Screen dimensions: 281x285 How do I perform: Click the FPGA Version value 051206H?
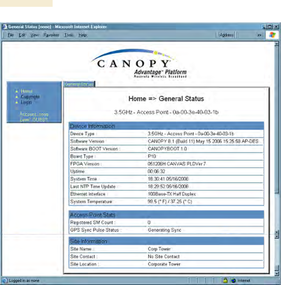(x=177, y=164)
